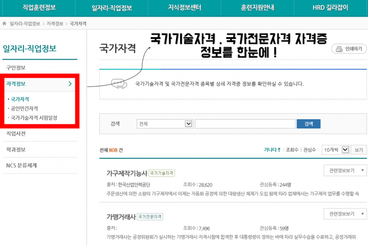Expand 자격정보 sidebar chevron arrow
Viewport: 368px width, 245px height.
coord(70,84)
